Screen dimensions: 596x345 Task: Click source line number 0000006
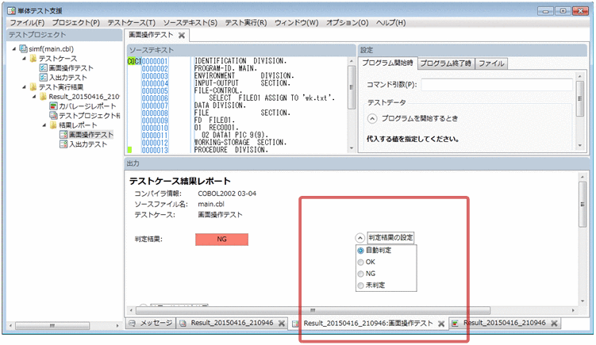155,98
